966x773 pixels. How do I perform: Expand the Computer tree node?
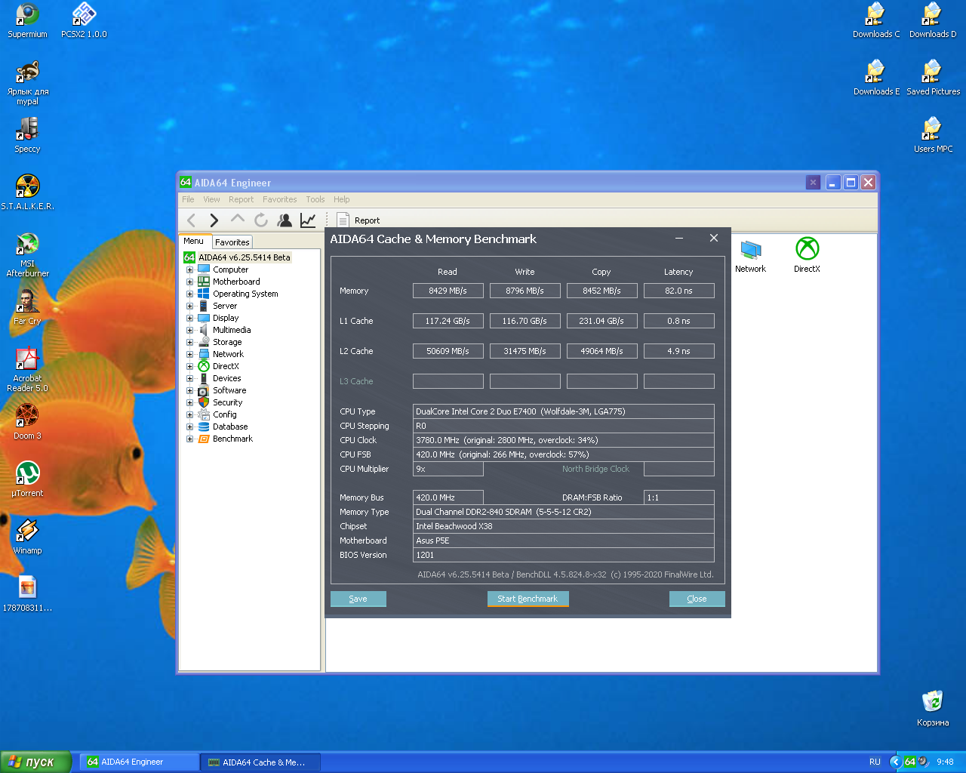tap(190, 269)
